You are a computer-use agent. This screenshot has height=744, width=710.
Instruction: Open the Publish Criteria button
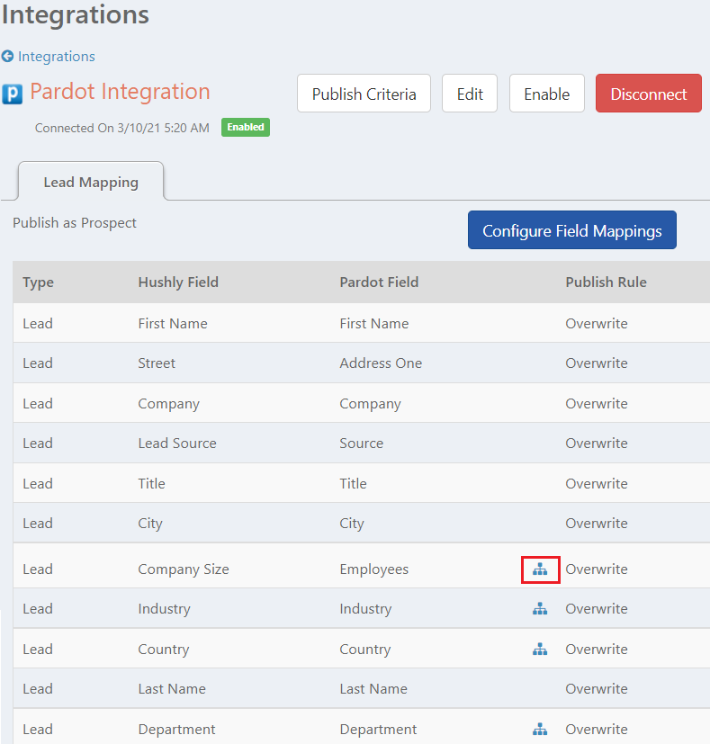pyautogui.click(x=364, y=94)
